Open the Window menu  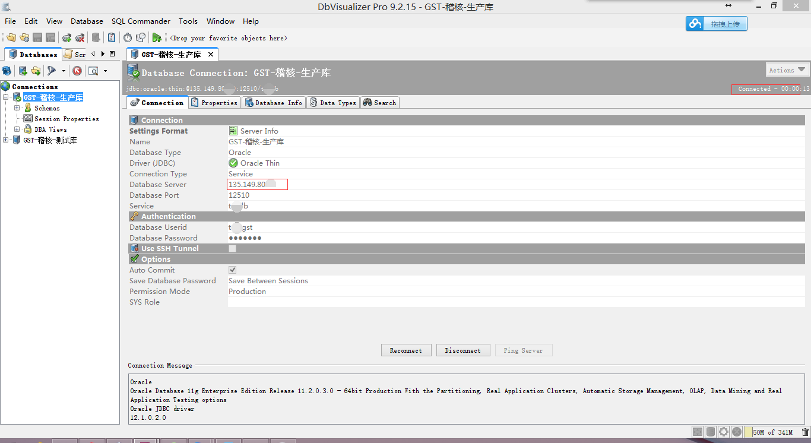click(x=220, y=21)
